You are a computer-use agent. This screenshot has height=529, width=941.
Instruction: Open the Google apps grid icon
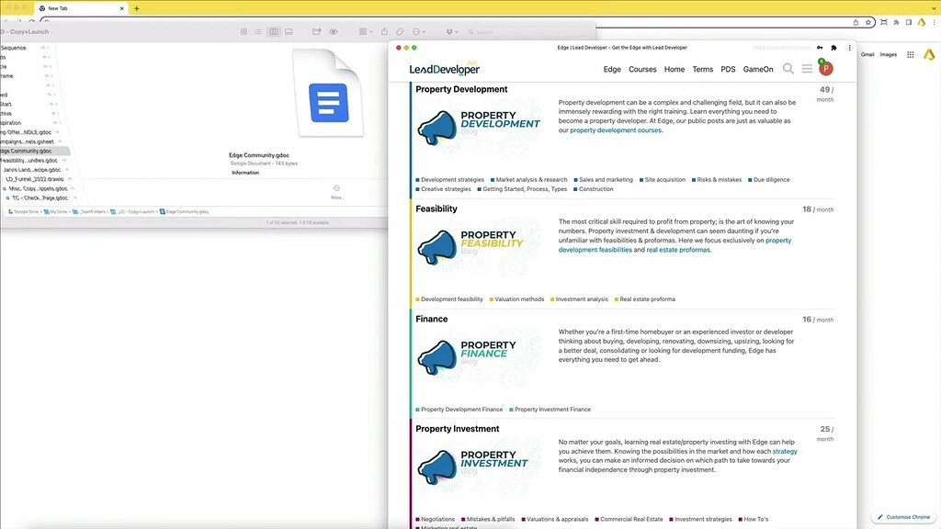point(910,54)
